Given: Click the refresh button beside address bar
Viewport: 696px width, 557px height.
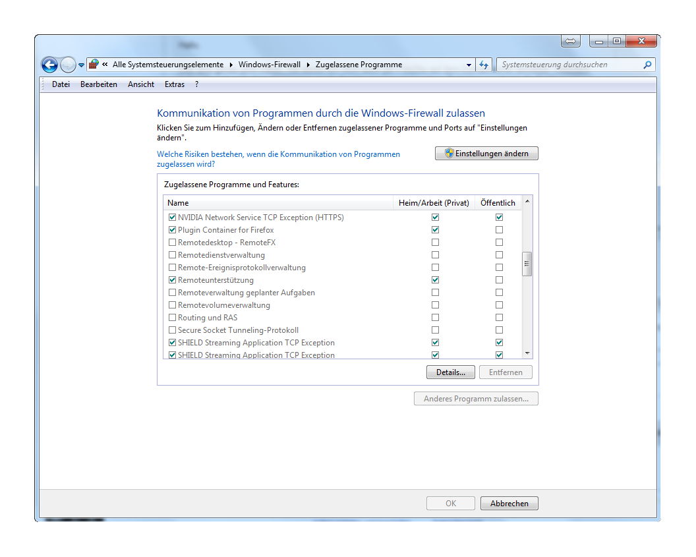Looking at the screenshot, I should (484, 65).
